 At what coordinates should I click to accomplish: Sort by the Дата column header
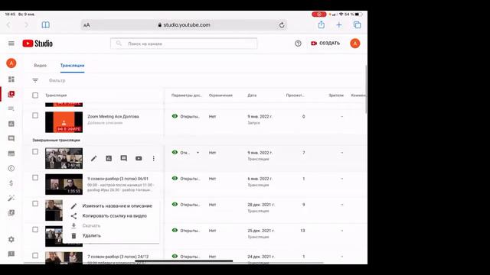tap(252, 95)
